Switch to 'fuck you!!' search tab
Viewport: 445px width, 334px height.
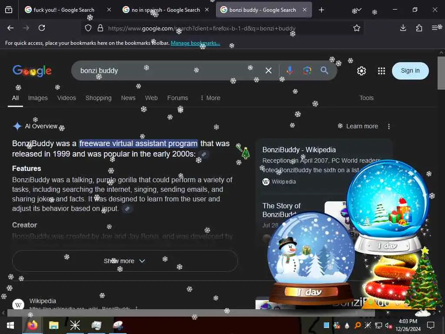coord(63,10)
